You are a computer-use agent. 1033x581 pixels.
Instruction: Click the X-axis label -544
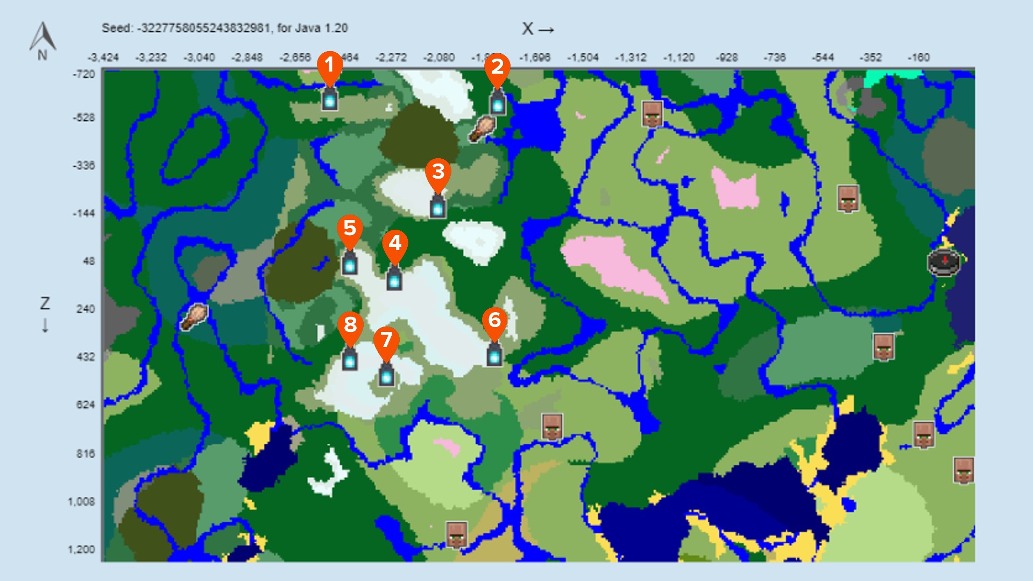pyautogui.click(x=823, y=58)
